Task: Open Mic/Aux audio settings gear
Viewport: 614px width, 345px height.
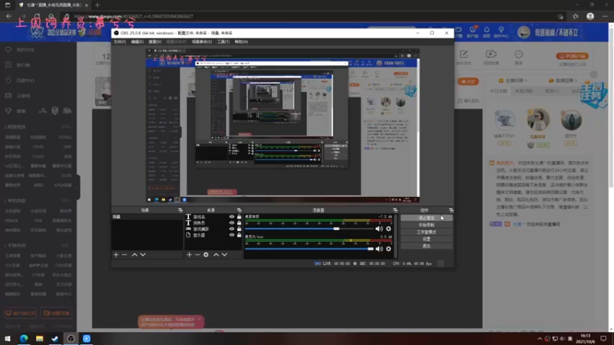Action: tap(388, 248)
